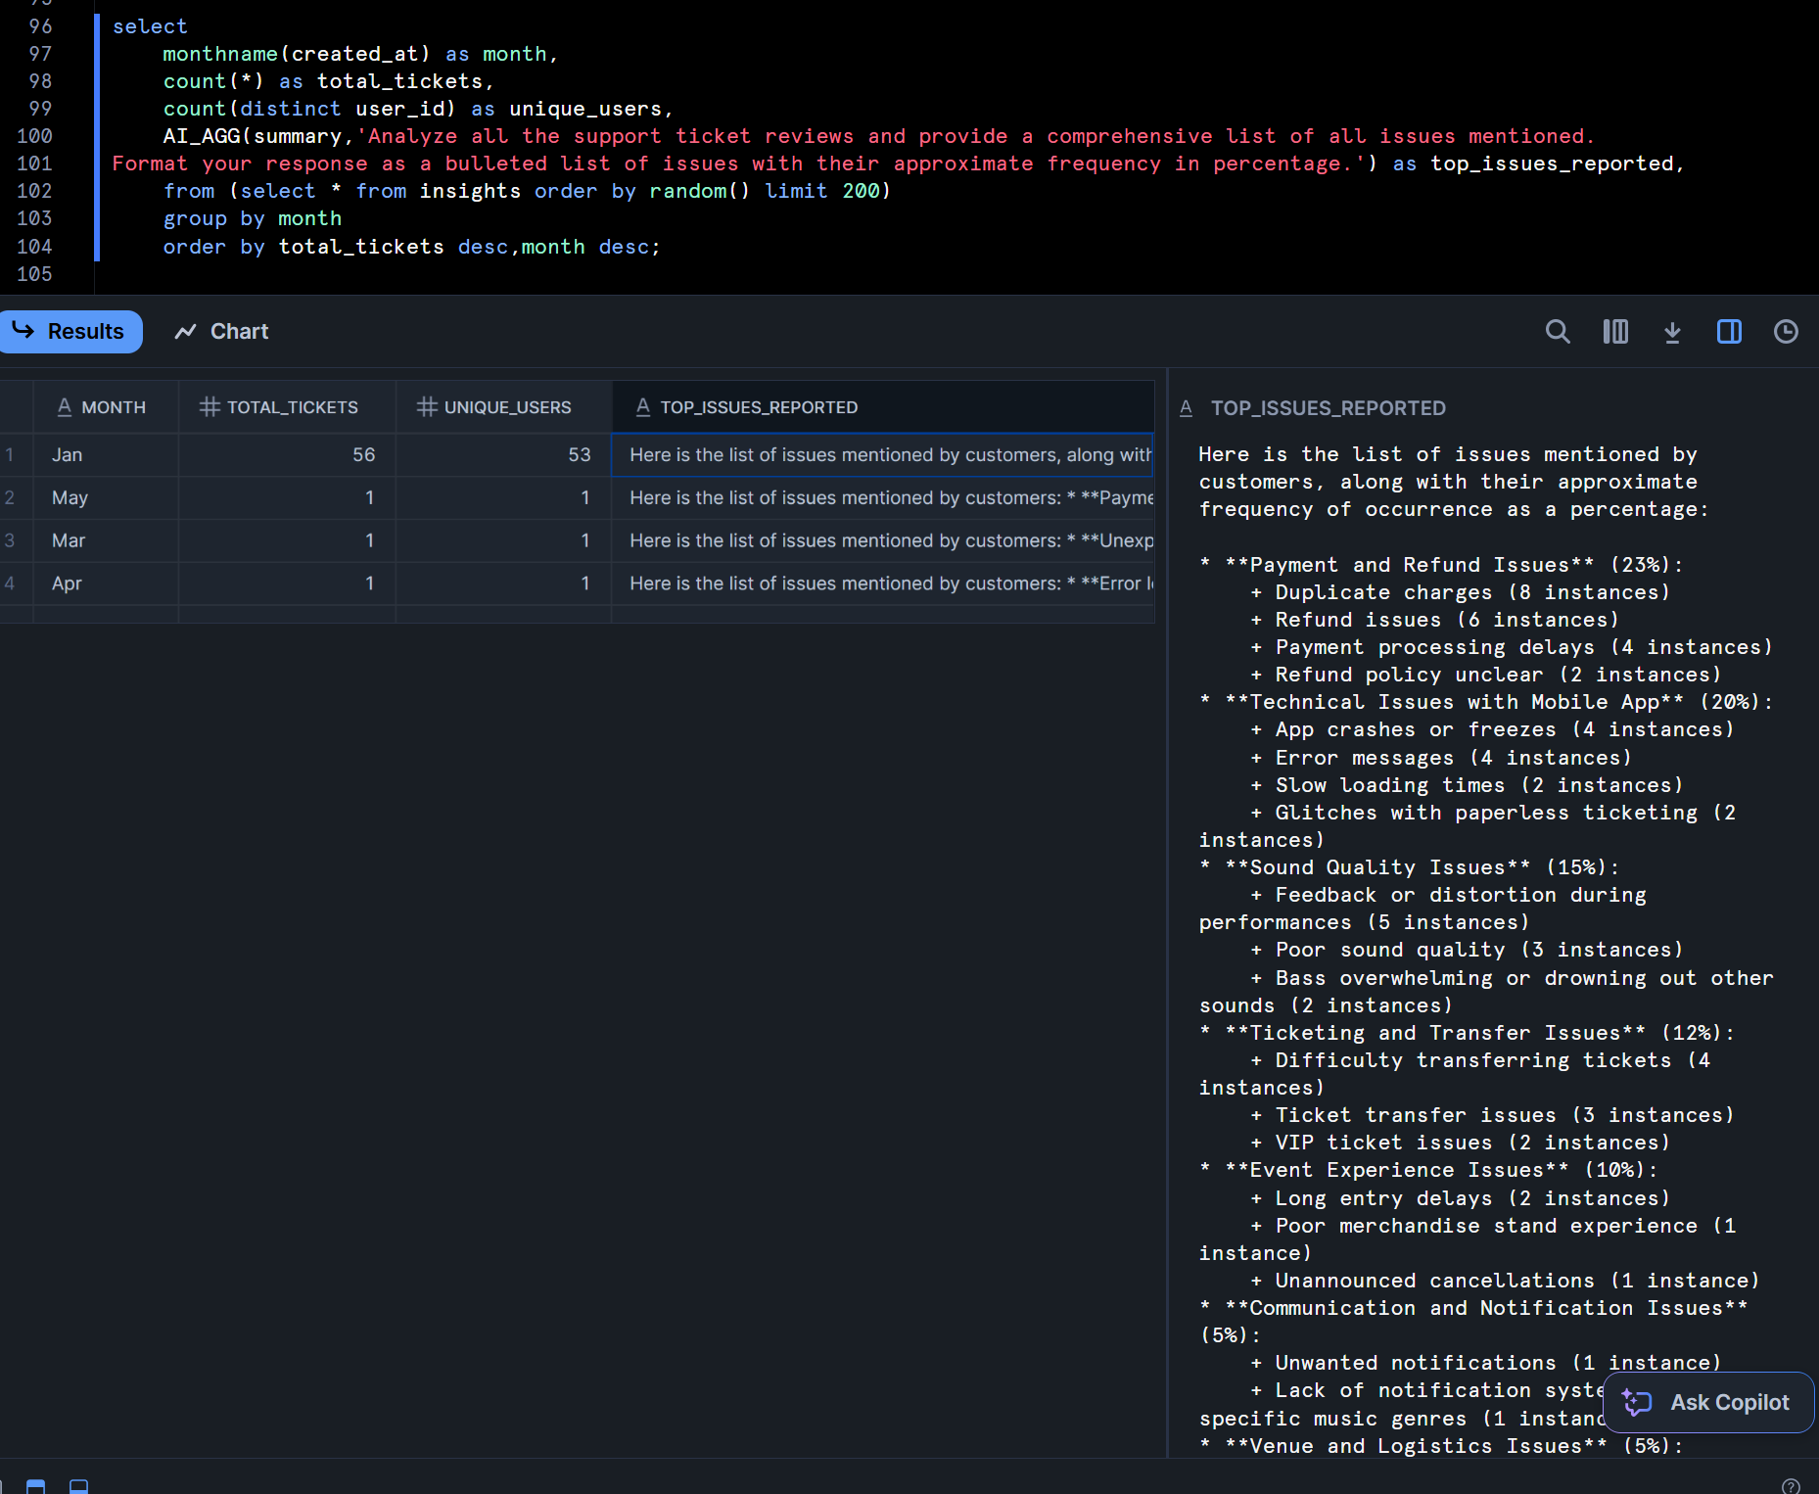Click the help question mark icon
The height and width of the screenshot is (1494, 1819).
click(1791, 1486)
